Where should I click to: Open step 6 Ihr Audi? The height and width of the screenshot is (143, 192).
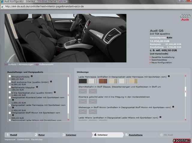tap(168, 135)
